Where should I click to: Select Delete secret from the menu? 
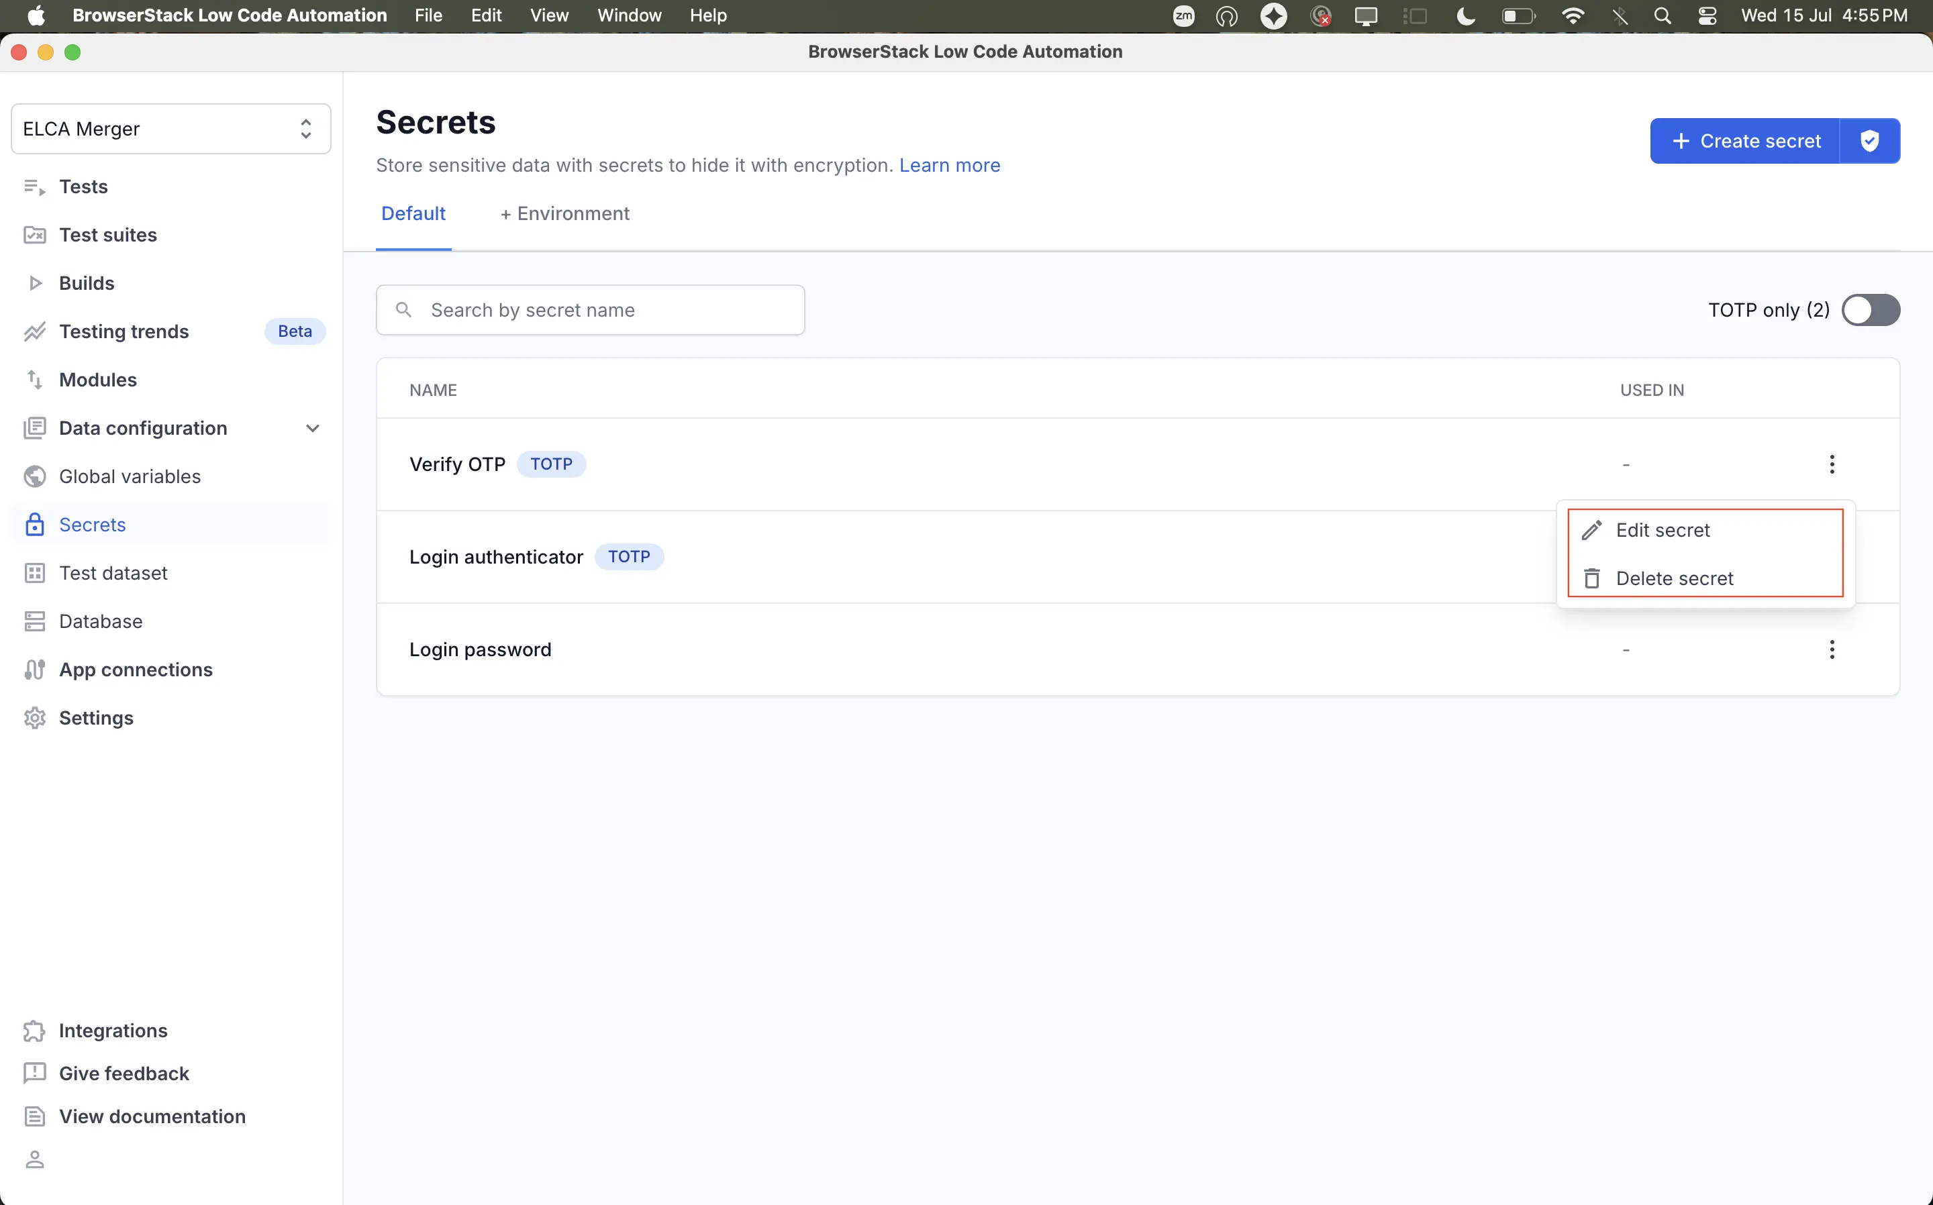tap(1705, 578)
